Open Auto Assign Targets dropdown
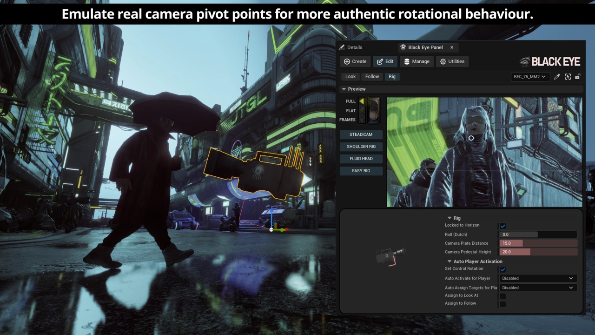Viewport: 595px width, 335px height. coord(538,288)
